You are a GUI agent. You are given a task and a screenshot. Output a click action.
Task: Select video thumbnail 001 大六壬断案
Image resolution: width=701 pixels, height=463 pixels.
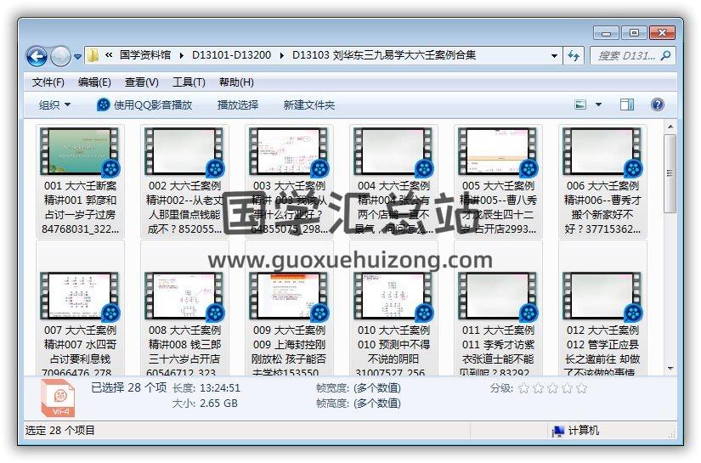coord(80,151)
